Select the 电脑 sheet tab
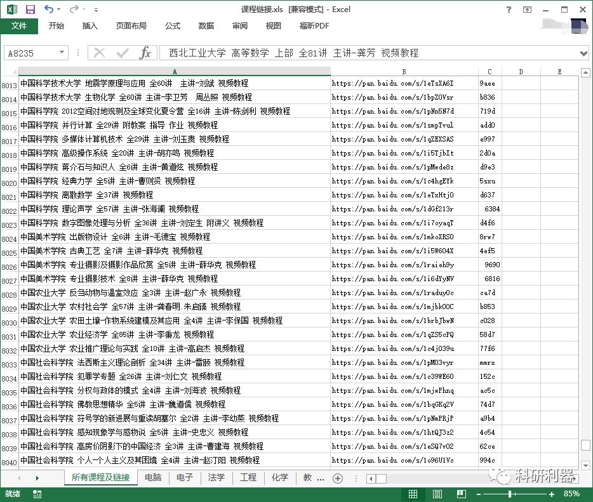Image resolution: width=593 pixels, height=502 pixels. click(x=153, y=477)
